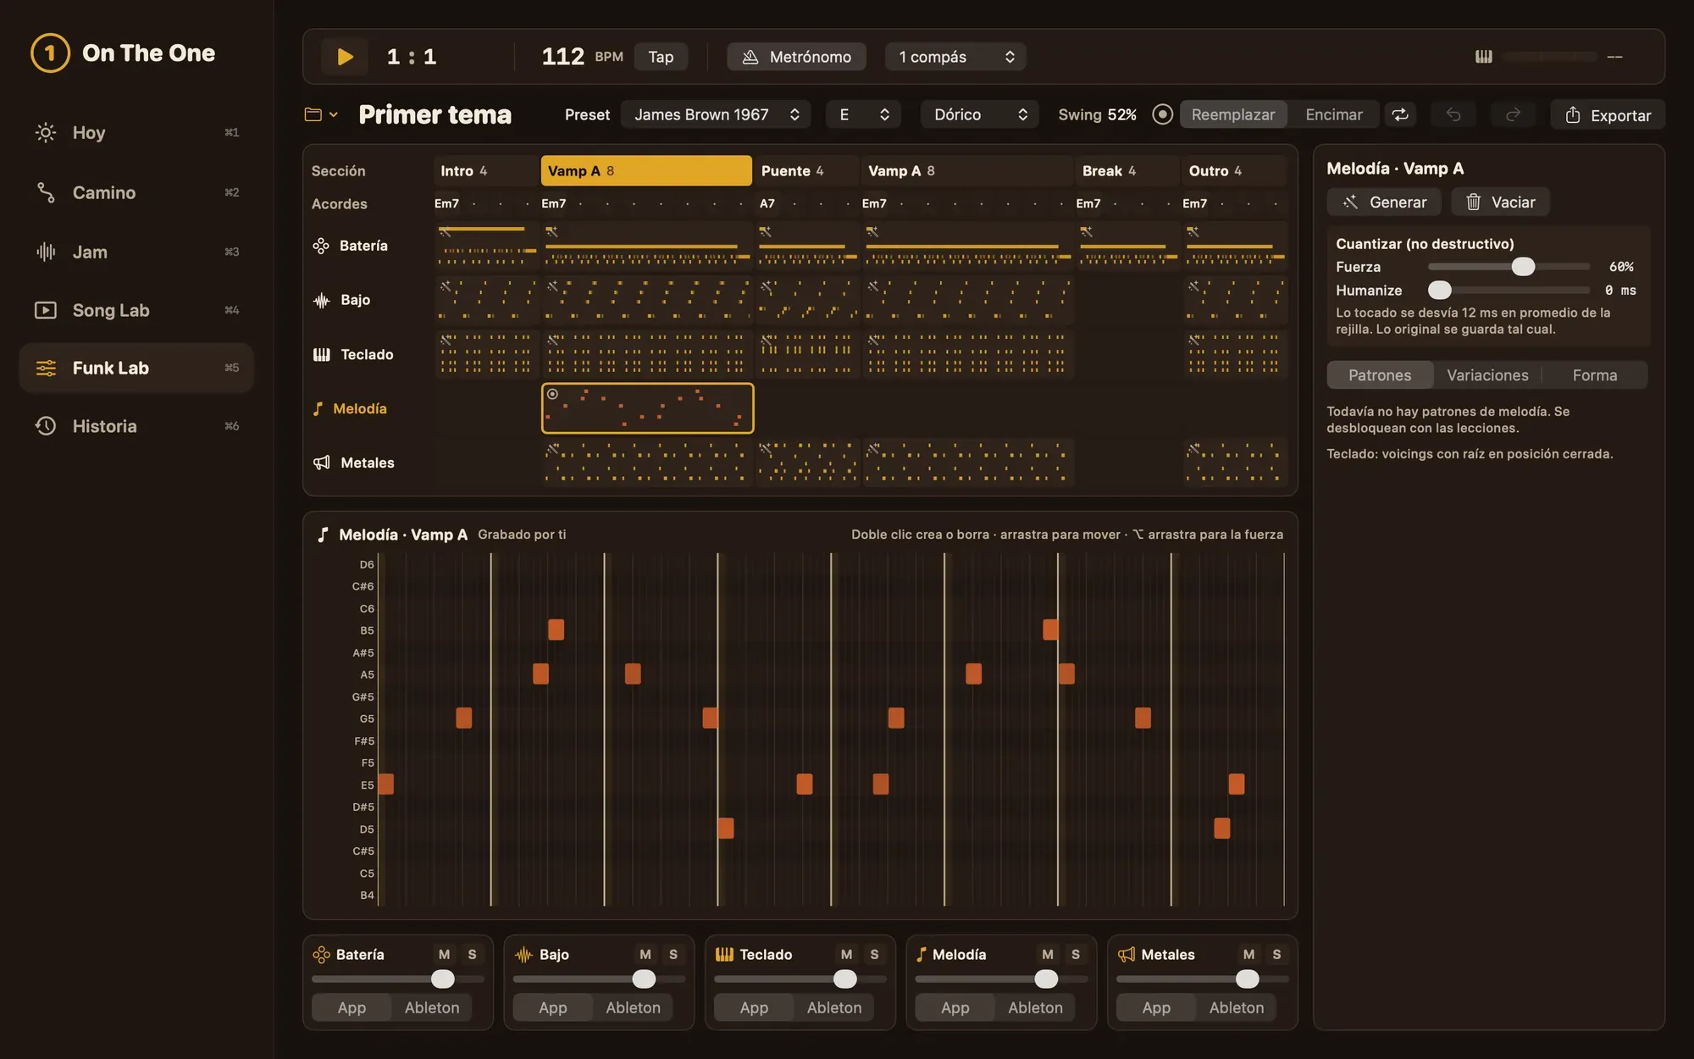The height and width of the screenshot is (1059, 1694).
Task: Select the Batería track row icon
Action: click(321, 246)
